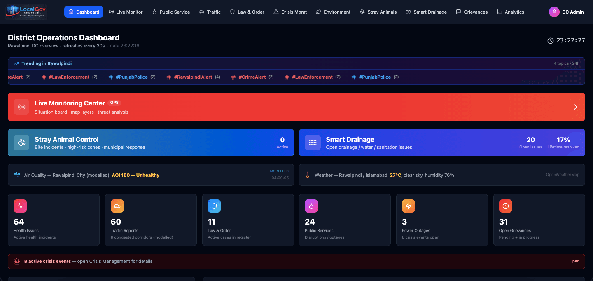Go to the Traffic tab
This screenshot has width=593, height=281.
[210, 12]
